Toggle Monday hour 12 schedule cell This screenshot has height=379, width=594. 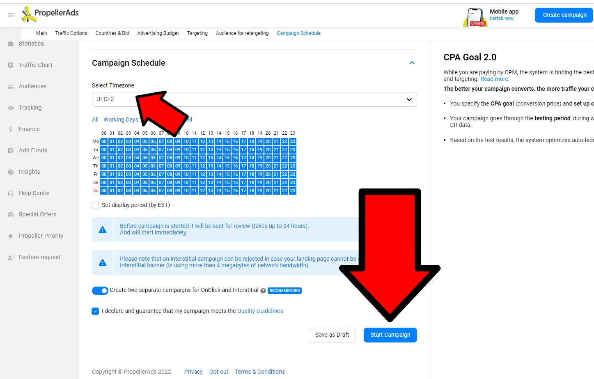coord(202,141)
